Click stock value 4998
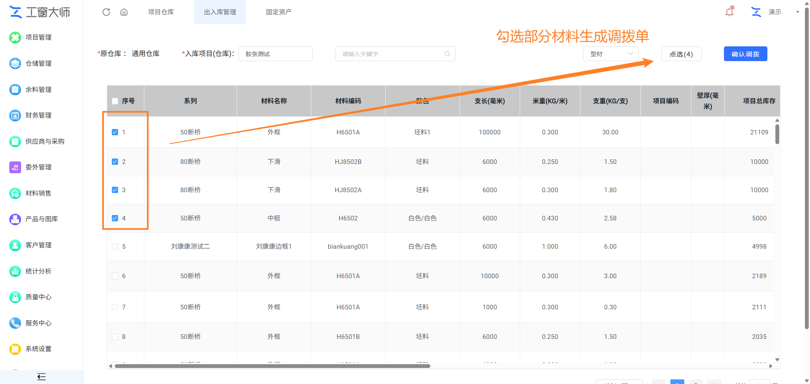This screenshot has height=384, width=810. coord(759,247)
